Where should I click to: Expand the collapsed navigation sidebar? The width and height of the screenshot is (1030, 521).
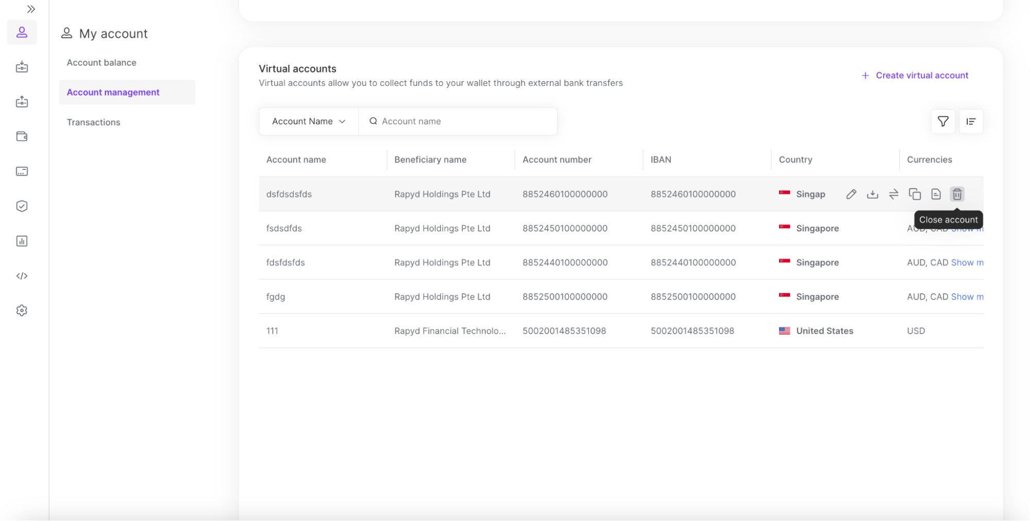click(31, 9)
